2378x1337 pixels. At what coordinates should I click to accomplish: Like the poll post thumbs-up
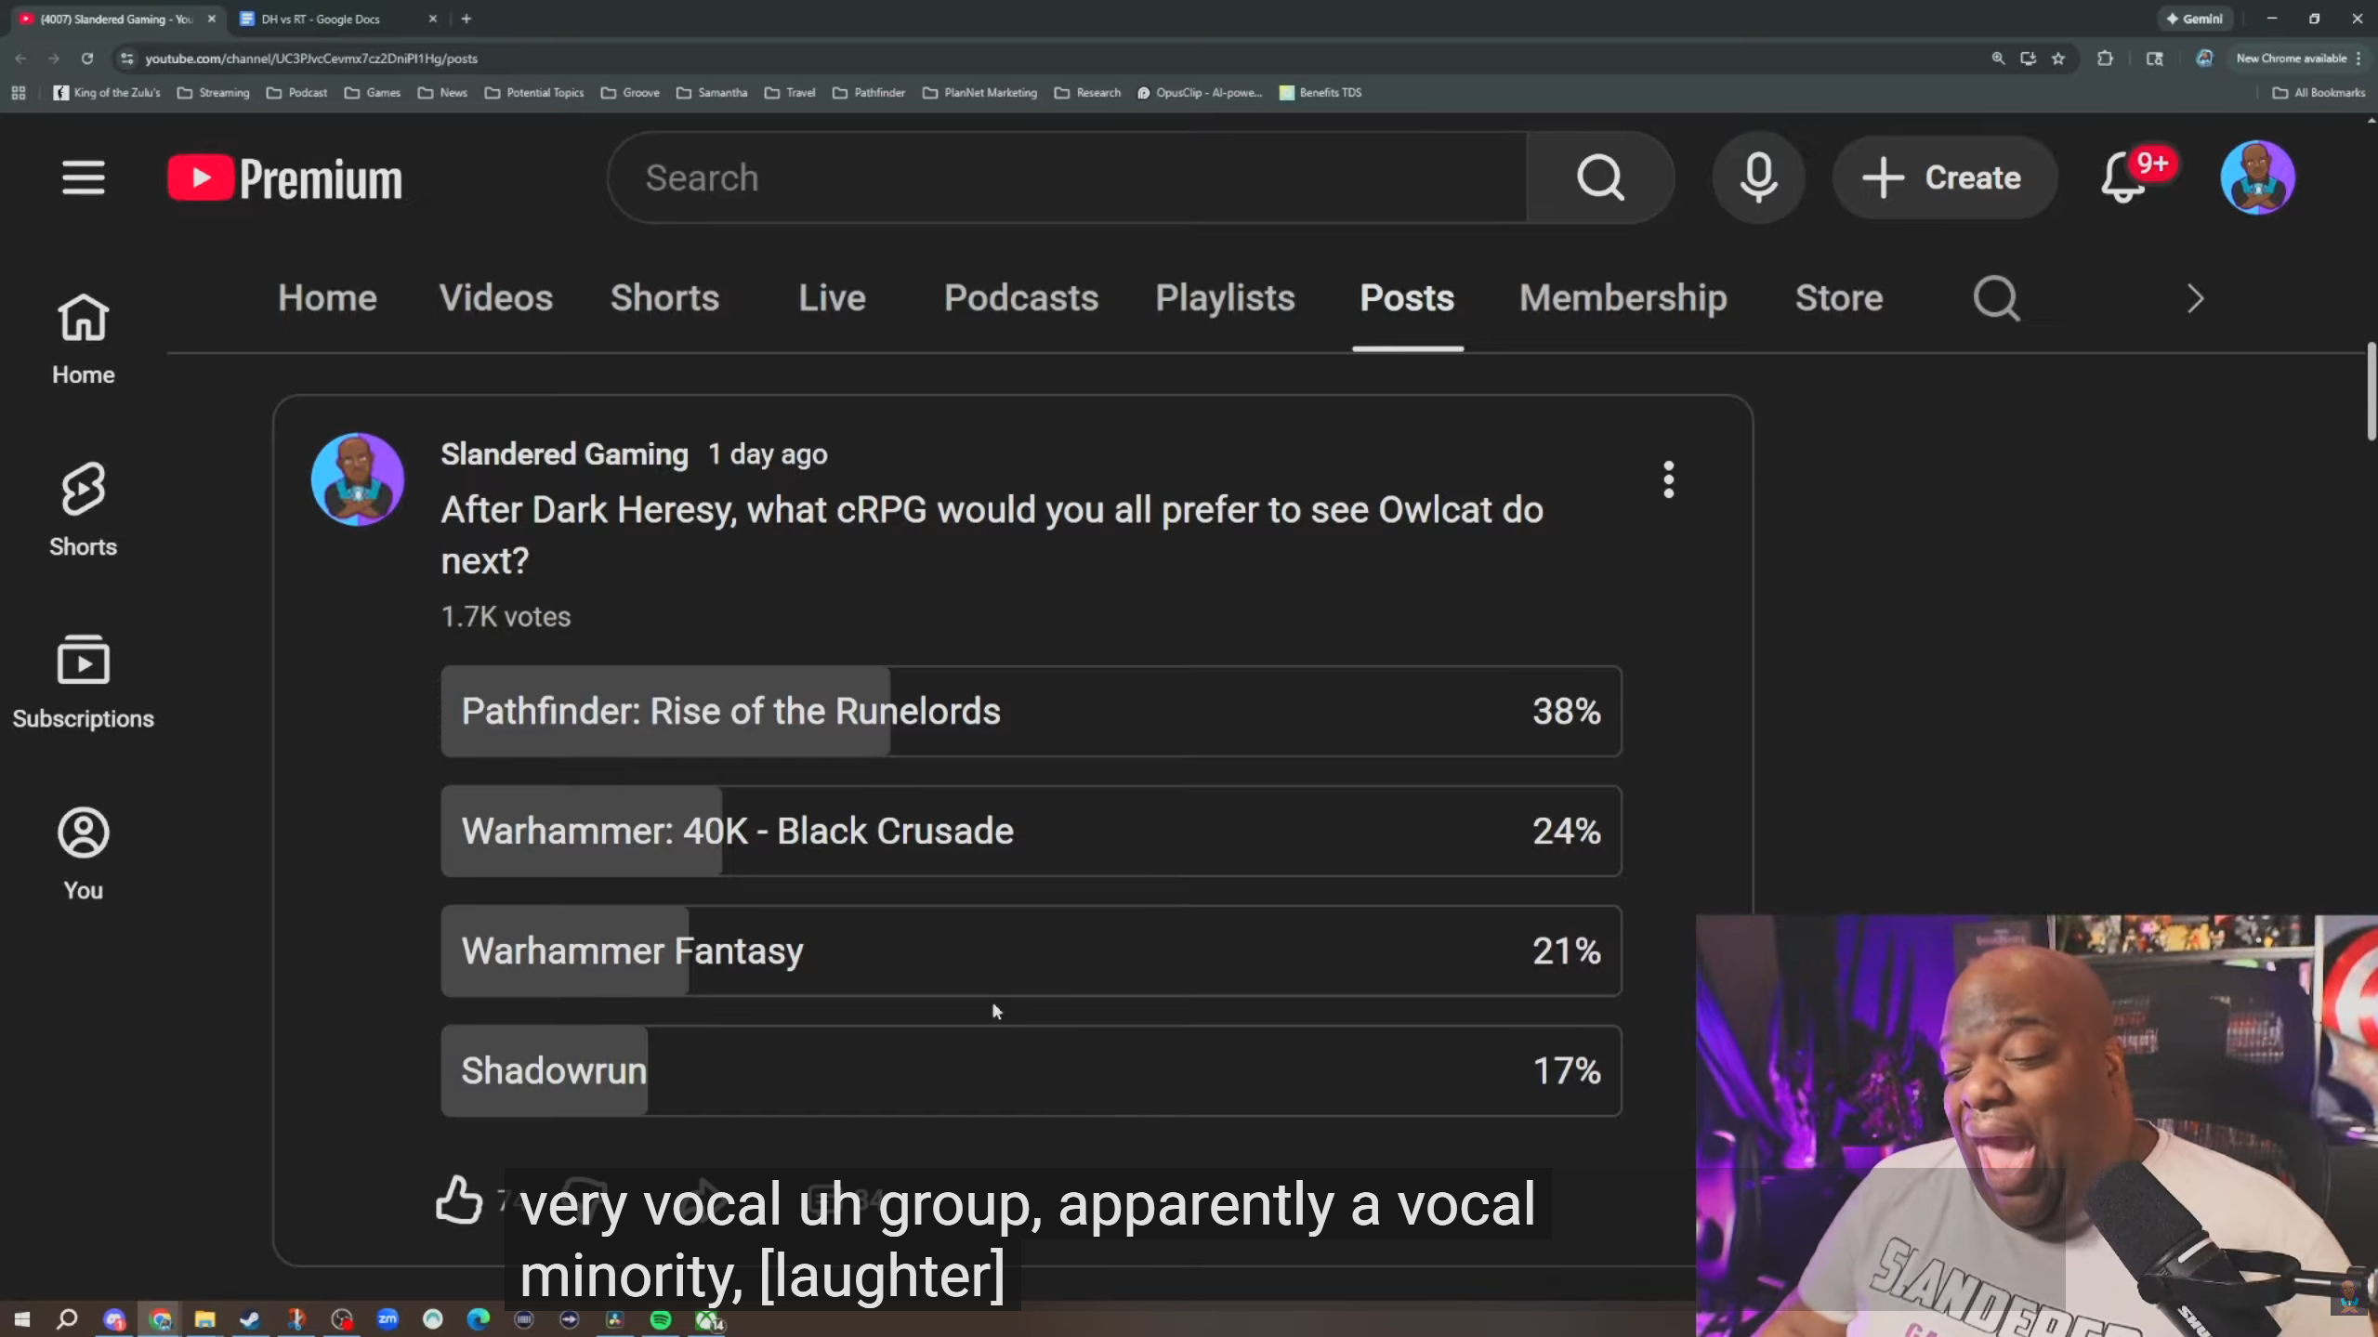pyautogui.click(x=459, y=1199)
